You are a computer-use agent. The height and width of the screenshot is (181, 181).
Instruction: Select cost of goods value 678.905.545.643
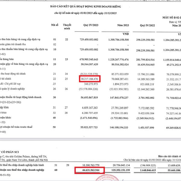coord(89,59)
